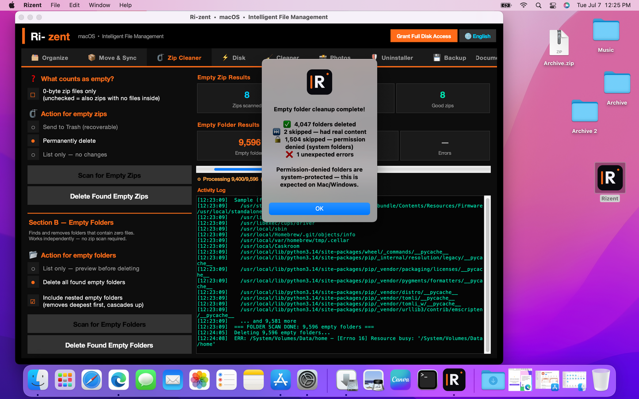Click the Errors result card
Screen dimensions: 639x399
tap(444, 146)
